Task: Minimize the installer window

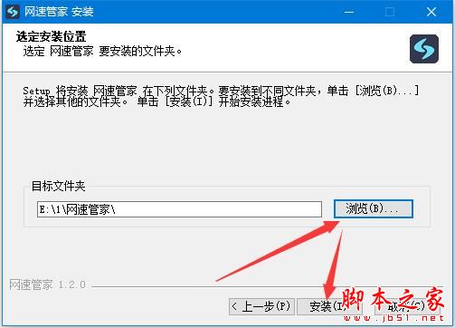Action: tap(349, 12)
